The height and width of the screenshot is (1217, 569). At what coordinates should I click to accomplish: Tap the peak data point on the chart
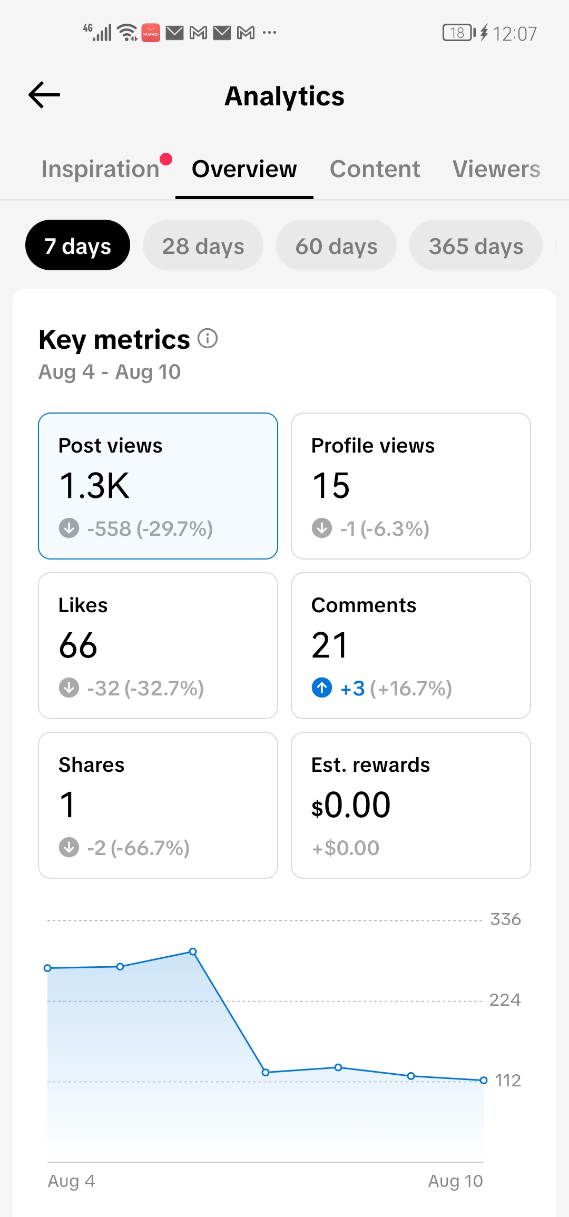click(193, 951)
